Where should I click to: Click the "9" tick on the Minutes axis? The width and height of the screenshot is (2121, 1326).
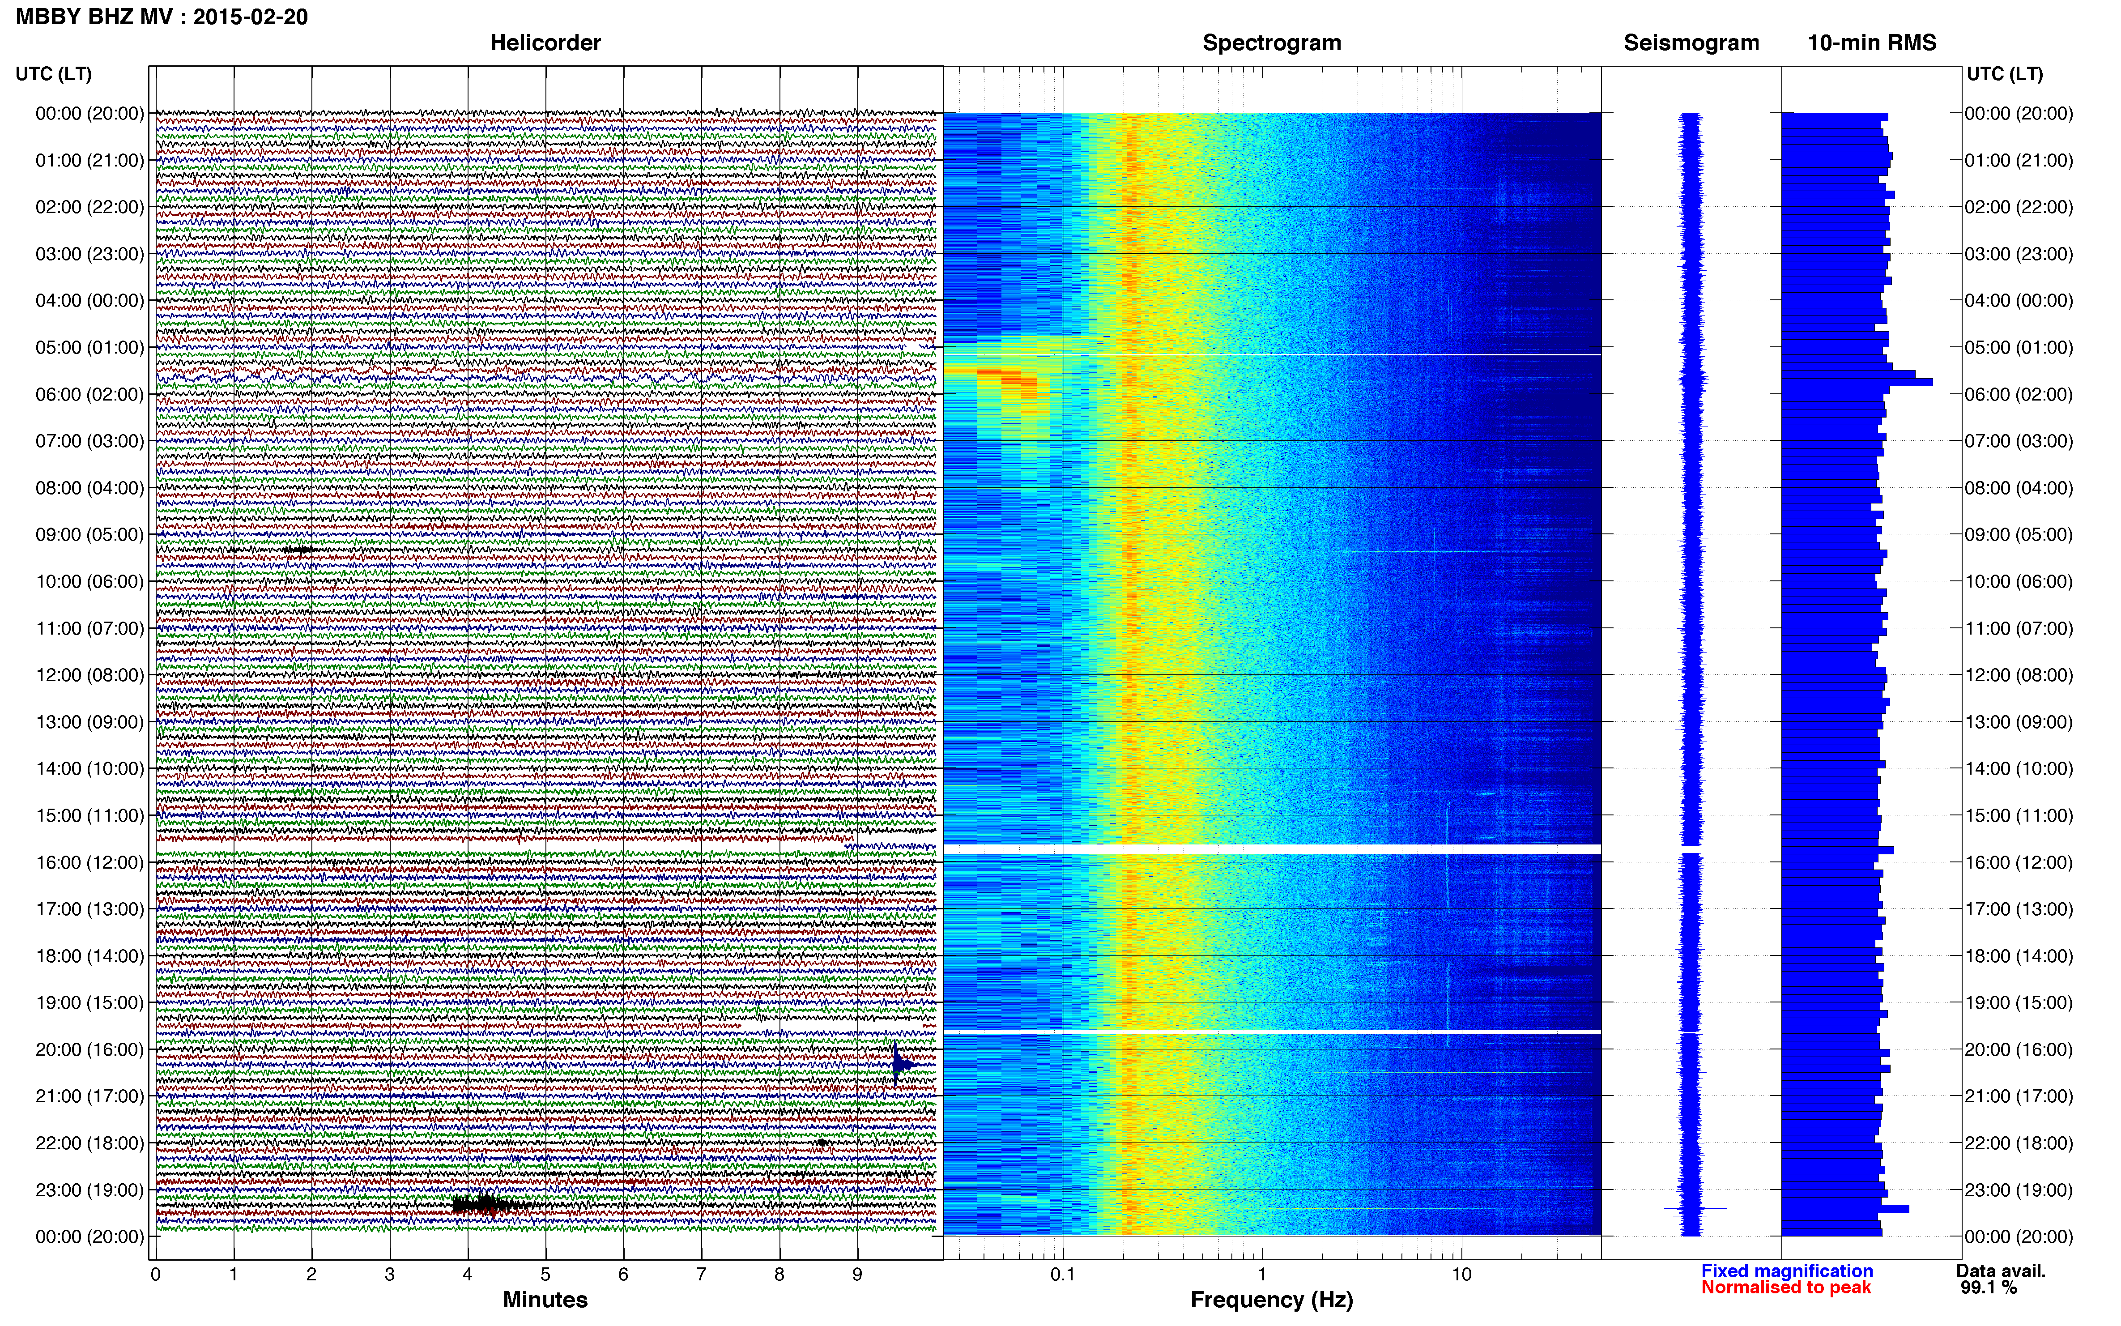pyautogui.click(x=857, y=1274)
